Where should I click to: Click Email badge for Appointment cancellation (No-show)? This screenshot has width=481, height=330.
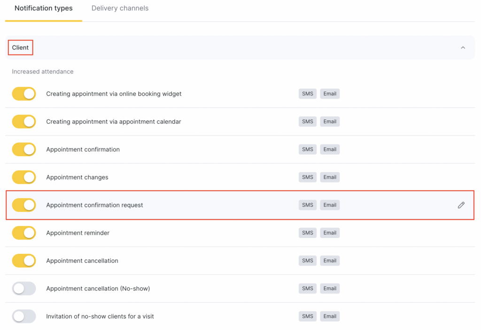[330, 288]
